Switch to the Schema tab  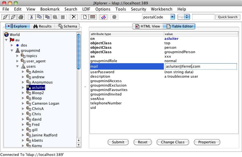67,26
